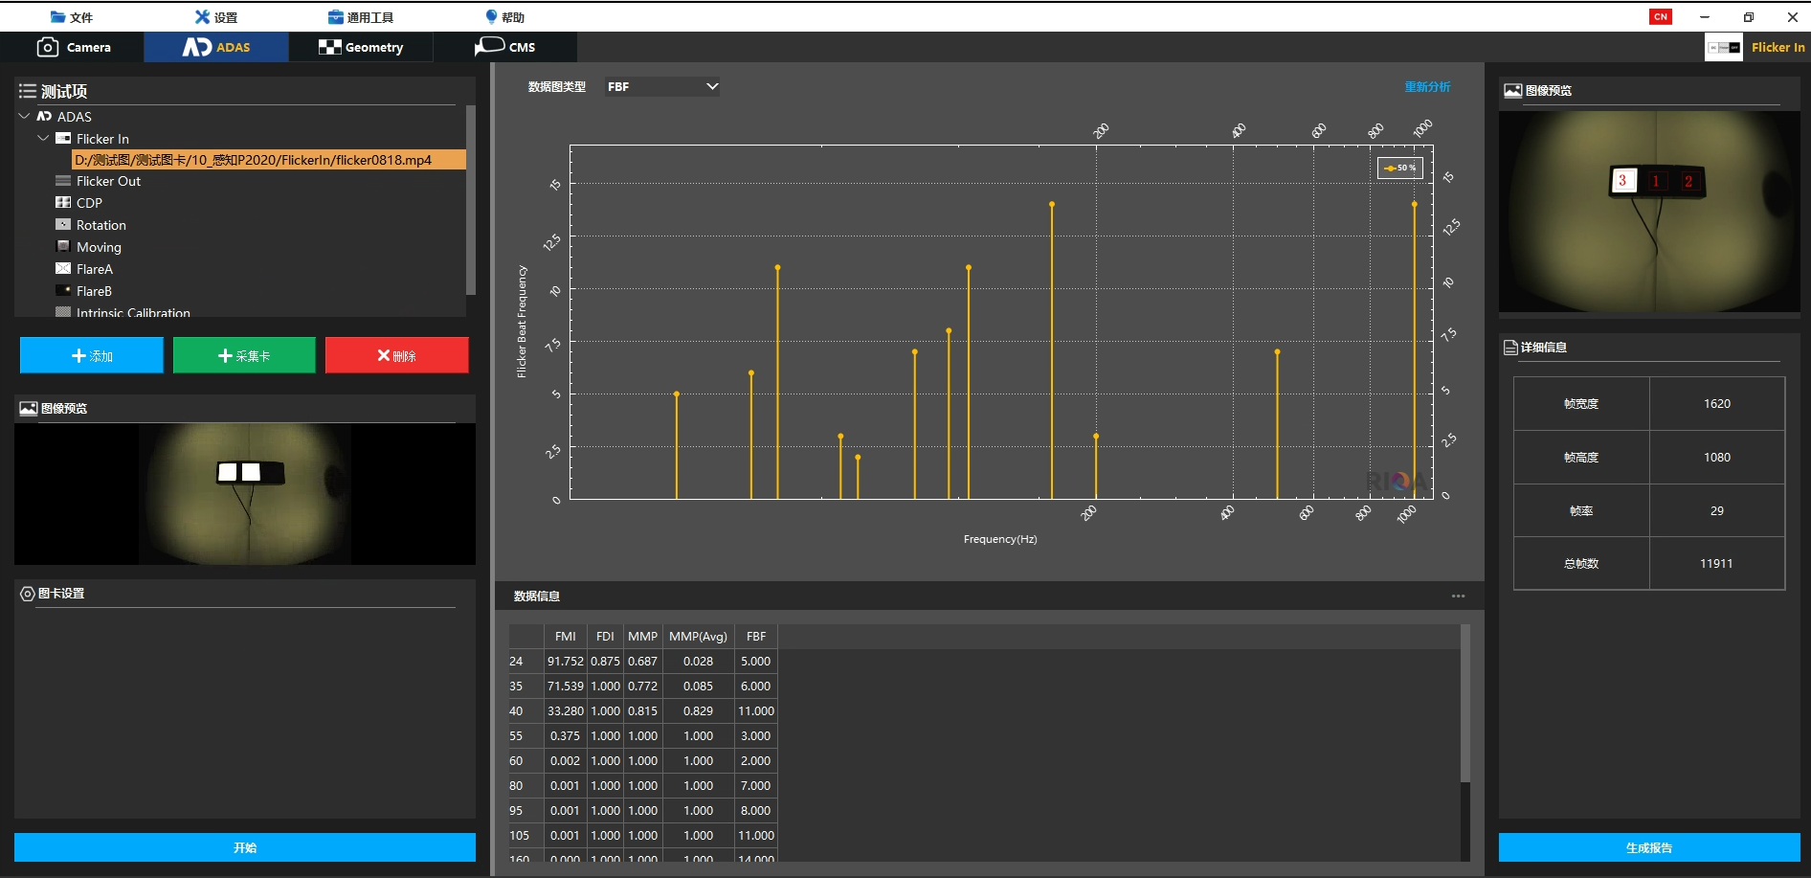The image size is (1811, 878).
Task: Select the flicker0818.mp4 file entry
Action: click(254, 160)
